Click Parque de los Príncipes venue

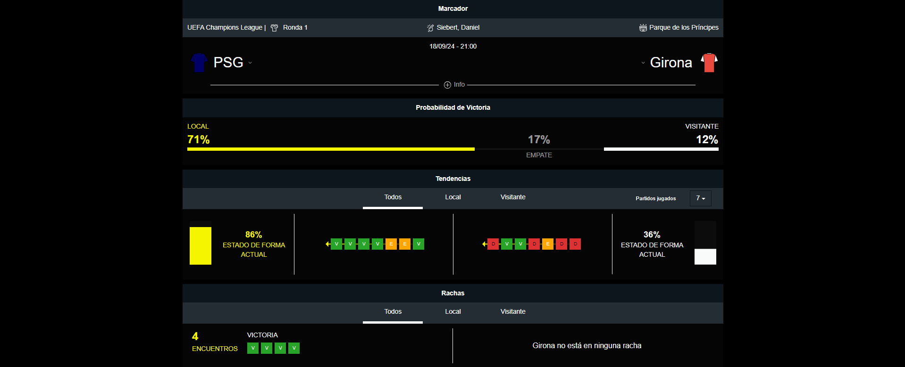coord(684,28)
